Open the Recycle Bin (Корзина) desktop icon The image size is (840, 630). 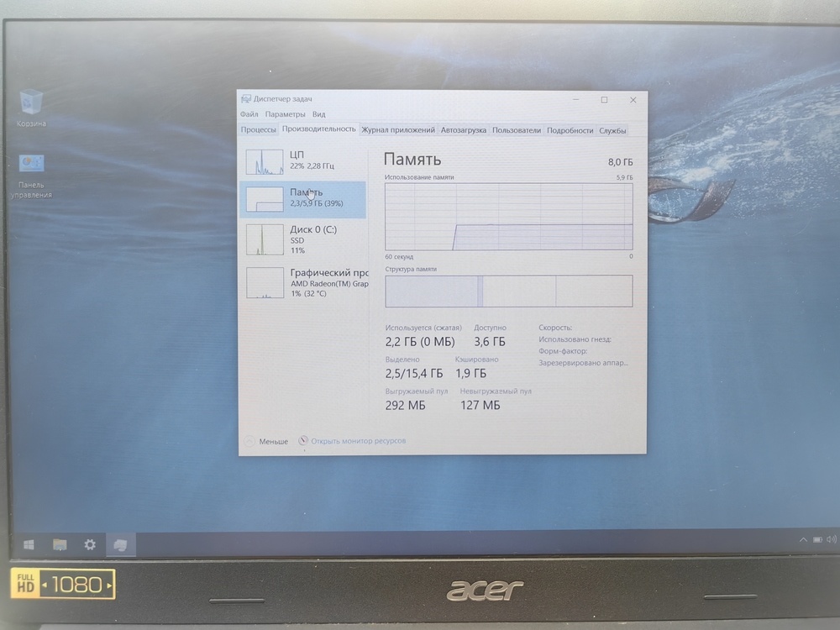coord(31,108)
